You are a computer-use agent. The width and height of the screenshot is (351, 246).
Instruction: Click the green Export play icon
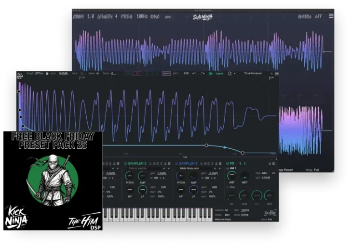coord(211,74)
